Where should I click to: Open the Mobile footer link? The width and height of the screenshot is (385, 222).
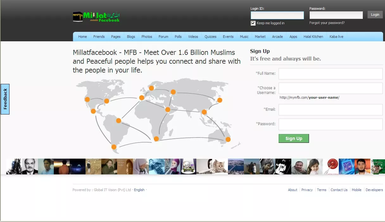pos(357,190)
